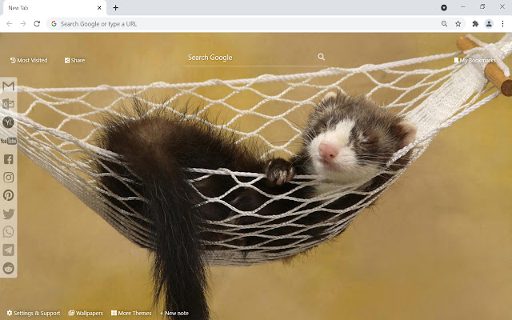512x320 pixels.
Task: Click the zoom icon in address bar
Action: click(444, 23)
